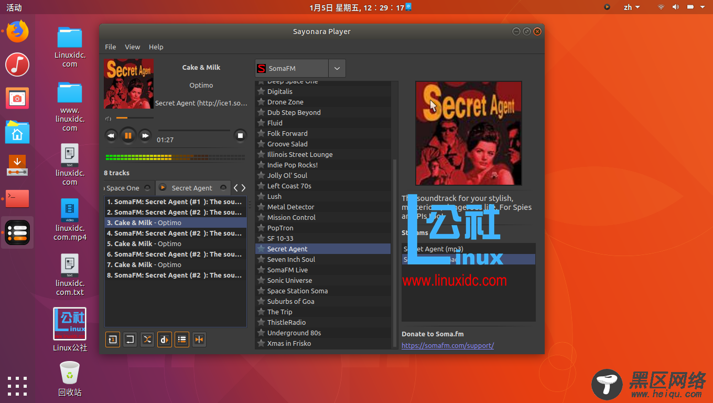Favorite the Fluid station star
Viewport: 713px width, 403px height.
click(x=261, y=123)
